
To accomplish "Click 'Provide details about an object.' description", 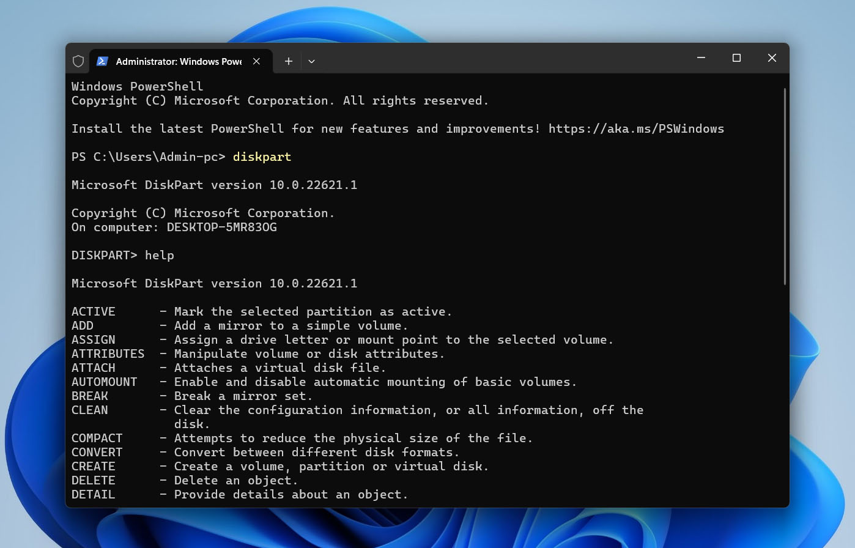I will pos(291,494).
